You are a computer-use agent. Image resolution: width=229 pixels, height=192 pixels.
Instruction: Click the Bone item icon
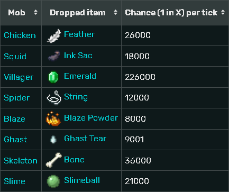[54, 160]
